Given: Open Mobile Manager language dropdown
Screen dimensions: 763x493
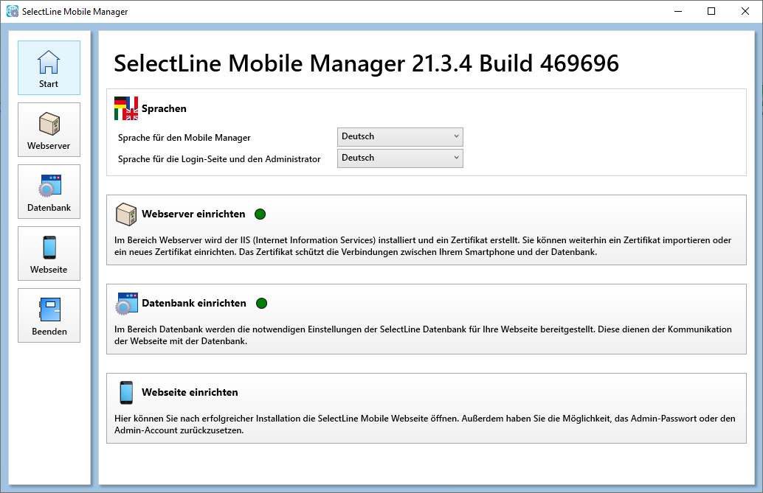Looking at the screenshot, I should tap(400, 136).
